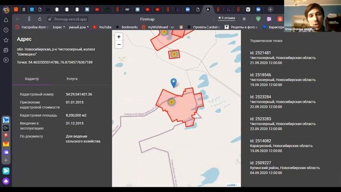Open the Проекты | arduino bookmark
This screenshot has width=341, height=192.
click(204, 27)
